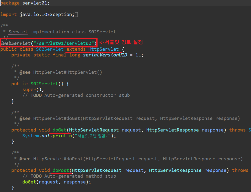Screen dimensions: 251x192
Task: Click the "/servlet01/servlet02" path string
Action: 64,43
